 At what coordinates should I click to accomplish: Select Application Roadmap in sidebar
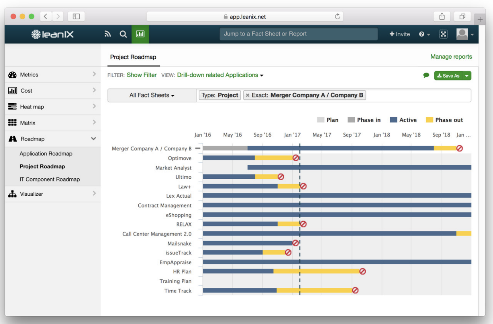pos(46,154)
